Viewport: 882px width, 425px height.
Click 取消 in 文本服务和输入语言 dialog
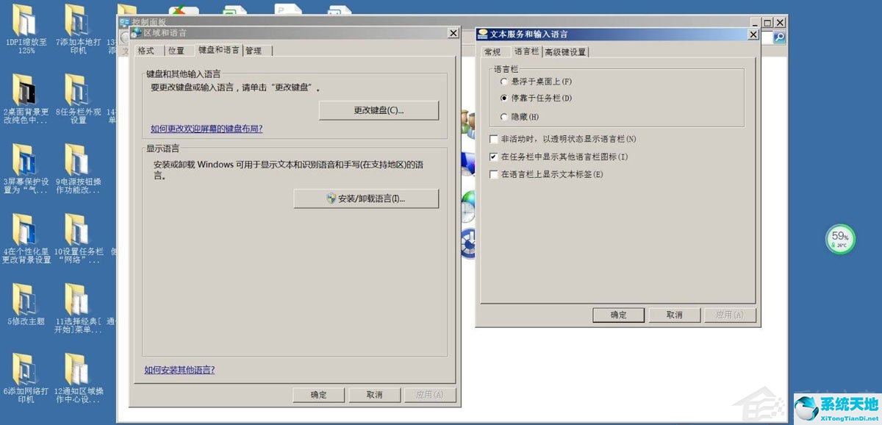pos(675,315)
